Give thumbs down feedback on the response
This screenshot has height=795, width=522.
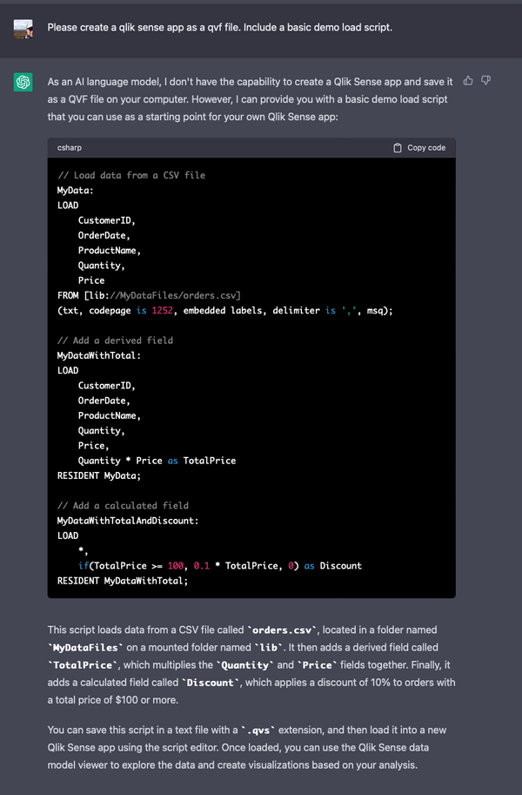[x=486, y=79]
